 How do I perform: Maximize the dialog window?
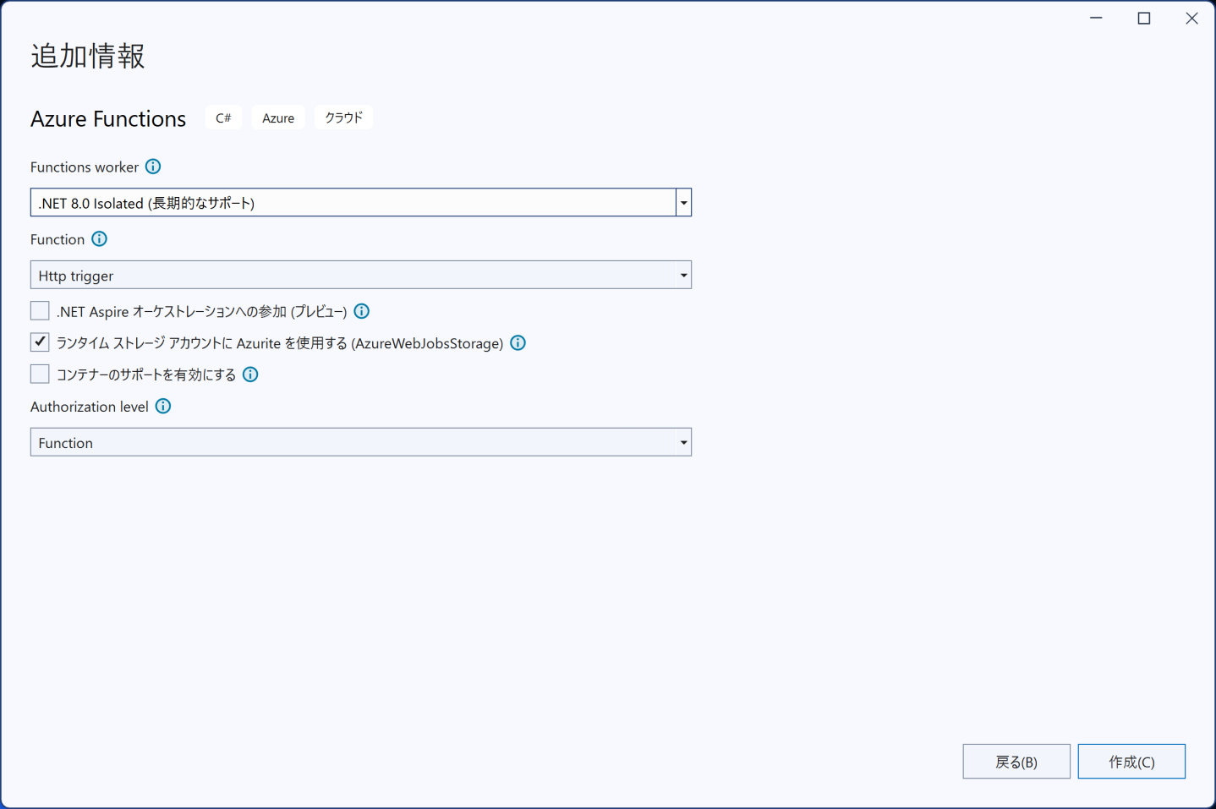(x=1144, y=18)
